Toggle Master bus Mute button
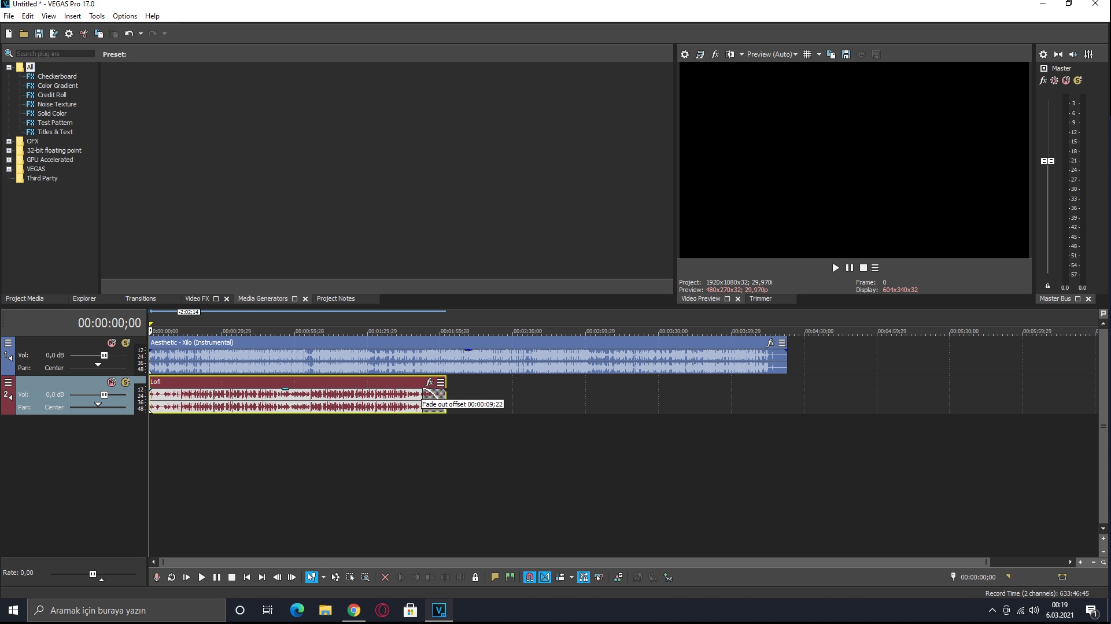Screen dimensions: 1111x624 click(1066, 80)
